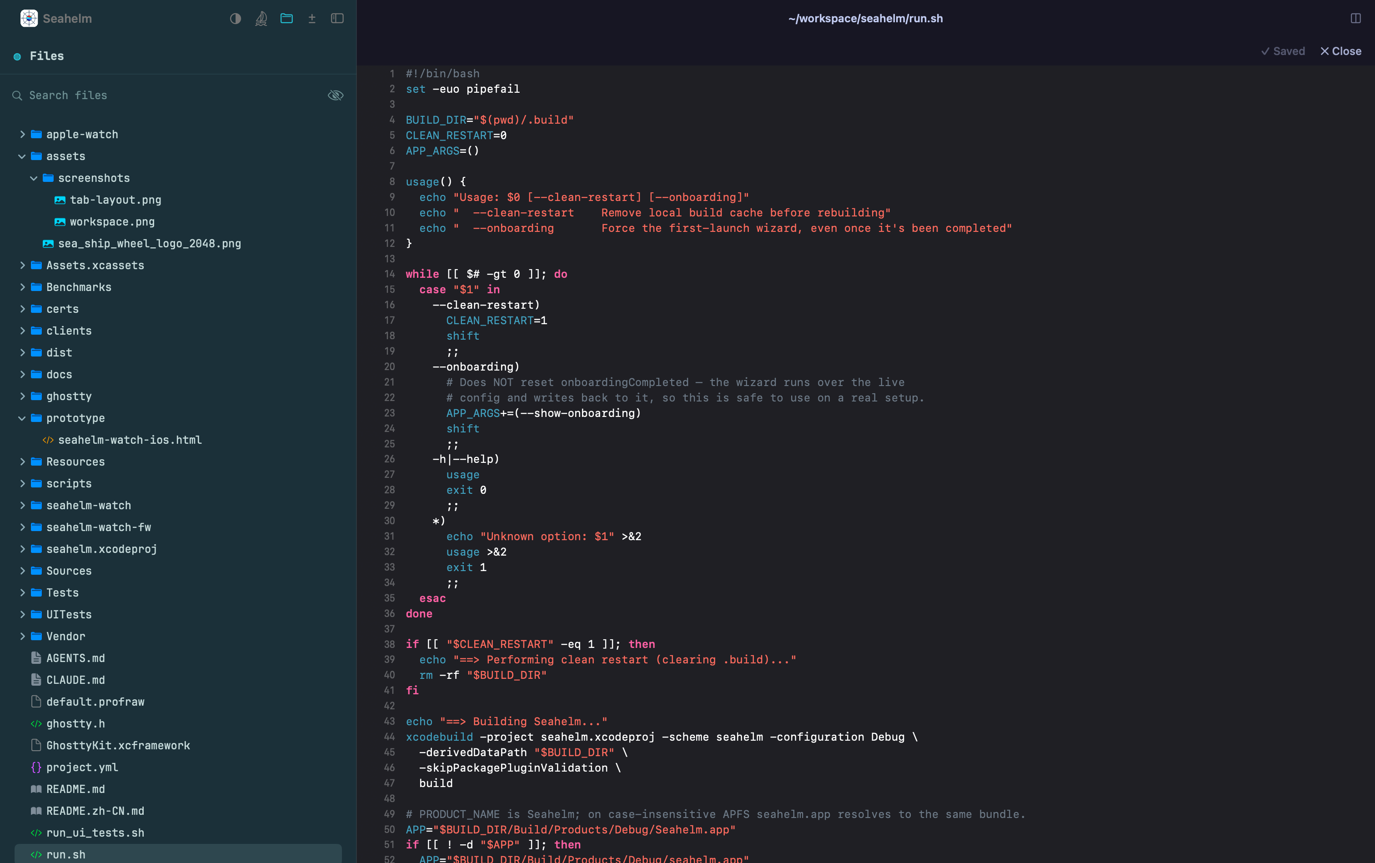
Task: Click the teal dot beside Files
Action: point(17,56)
